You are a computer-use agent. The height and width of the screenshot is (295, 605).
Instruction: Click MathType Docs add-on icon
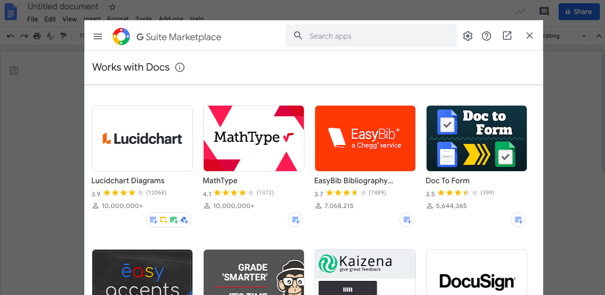(295, 220)
